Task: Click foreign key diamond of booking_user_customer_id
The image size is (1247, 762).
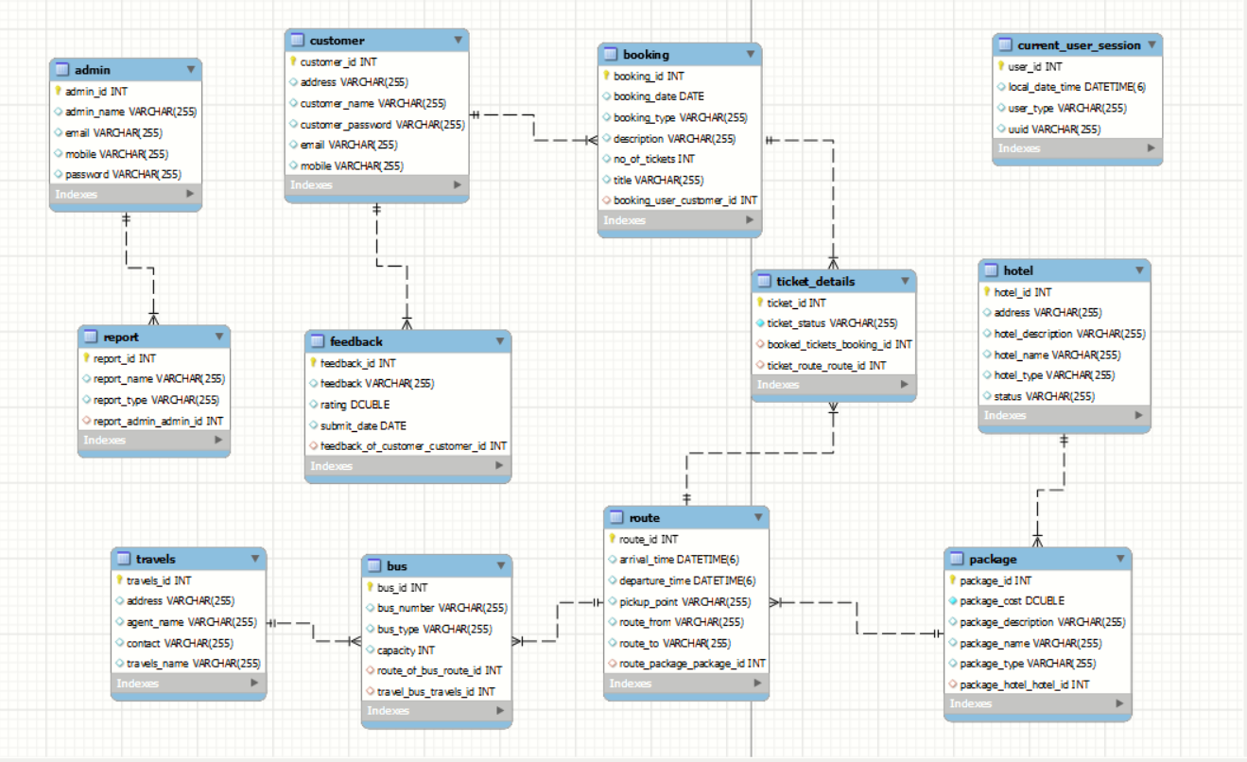Action: pos(606,200)
